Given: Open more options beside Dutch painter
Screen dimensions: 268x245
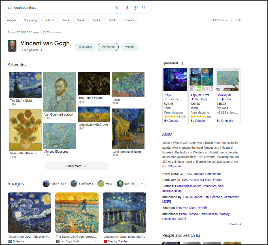Looking at the screenshot, I should pyautogui.click(x=42, y=50).
